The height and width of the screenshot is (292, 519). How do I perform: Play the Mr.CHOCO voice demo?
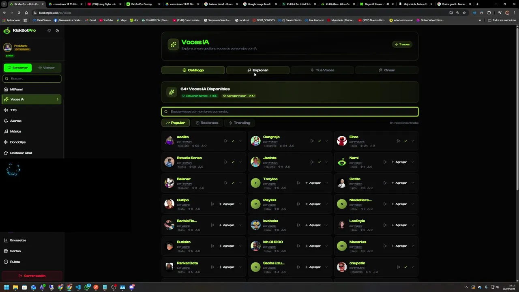click(298, 246)
